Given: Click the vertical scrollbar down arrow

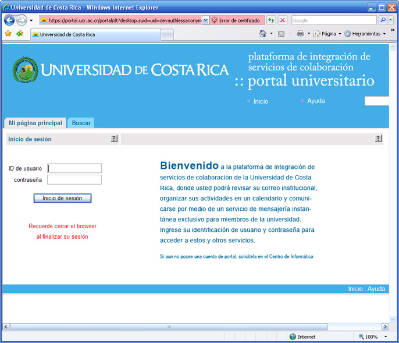Looking at the screenshot, I should [393, 319].
